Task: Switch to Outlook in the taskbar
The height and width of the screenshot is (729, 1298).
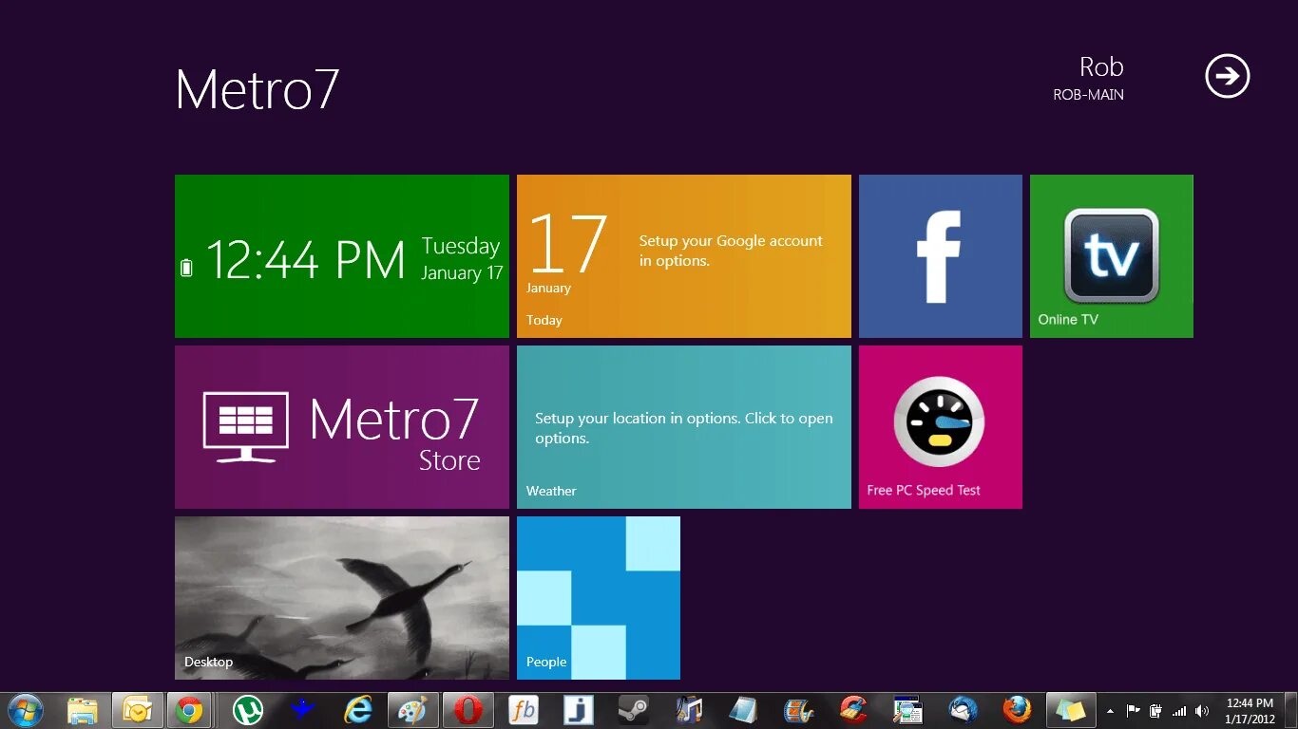Action: click(x=138, y=710)
